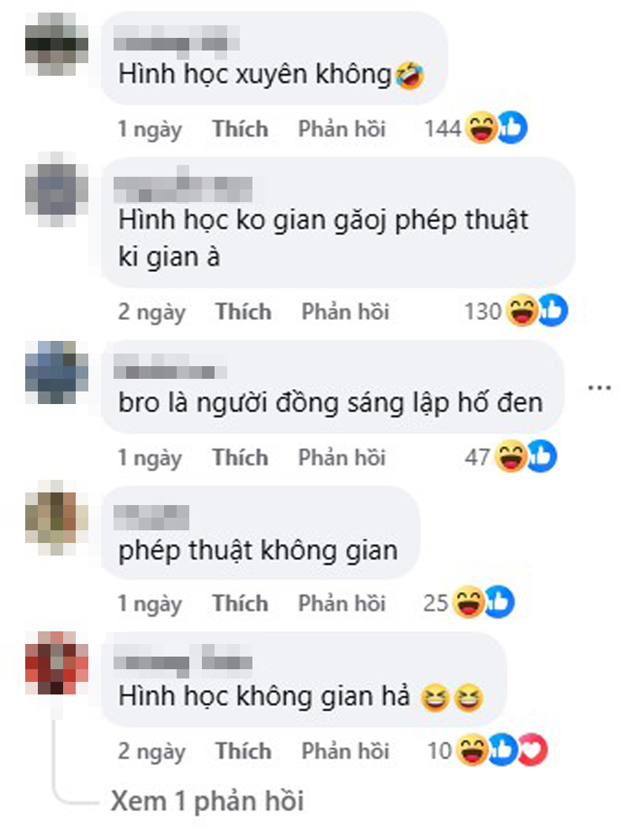Click the like reaction icon beside count 25
This screenshot has width=631, height=830.
pyautogui.click(x=499, y=602)
